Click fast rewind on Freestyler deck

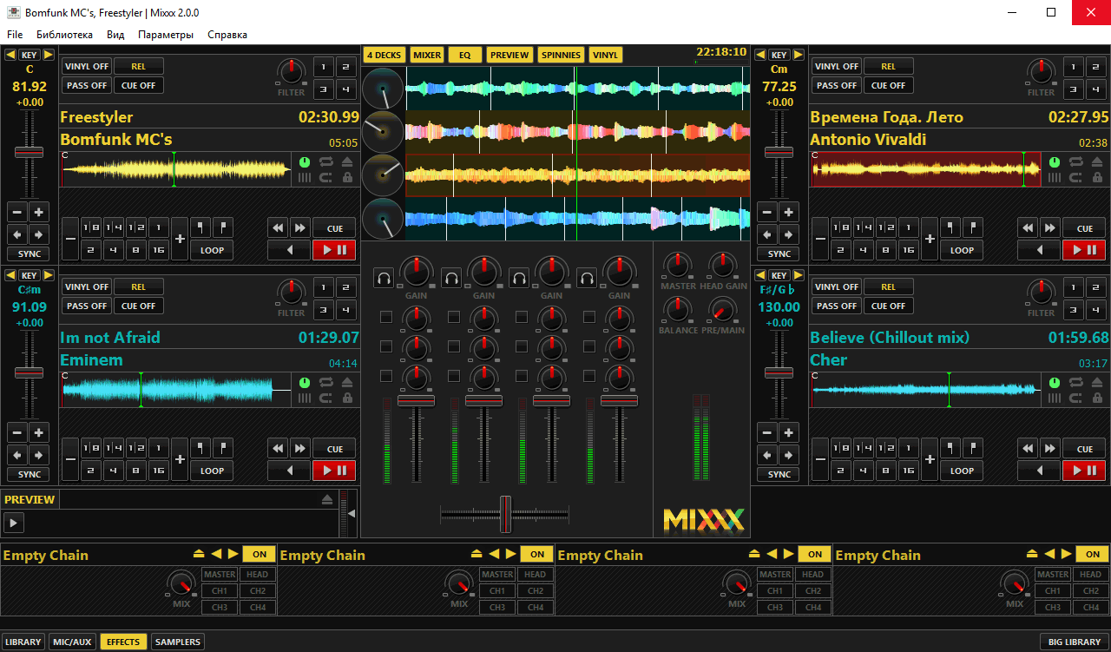278,228
